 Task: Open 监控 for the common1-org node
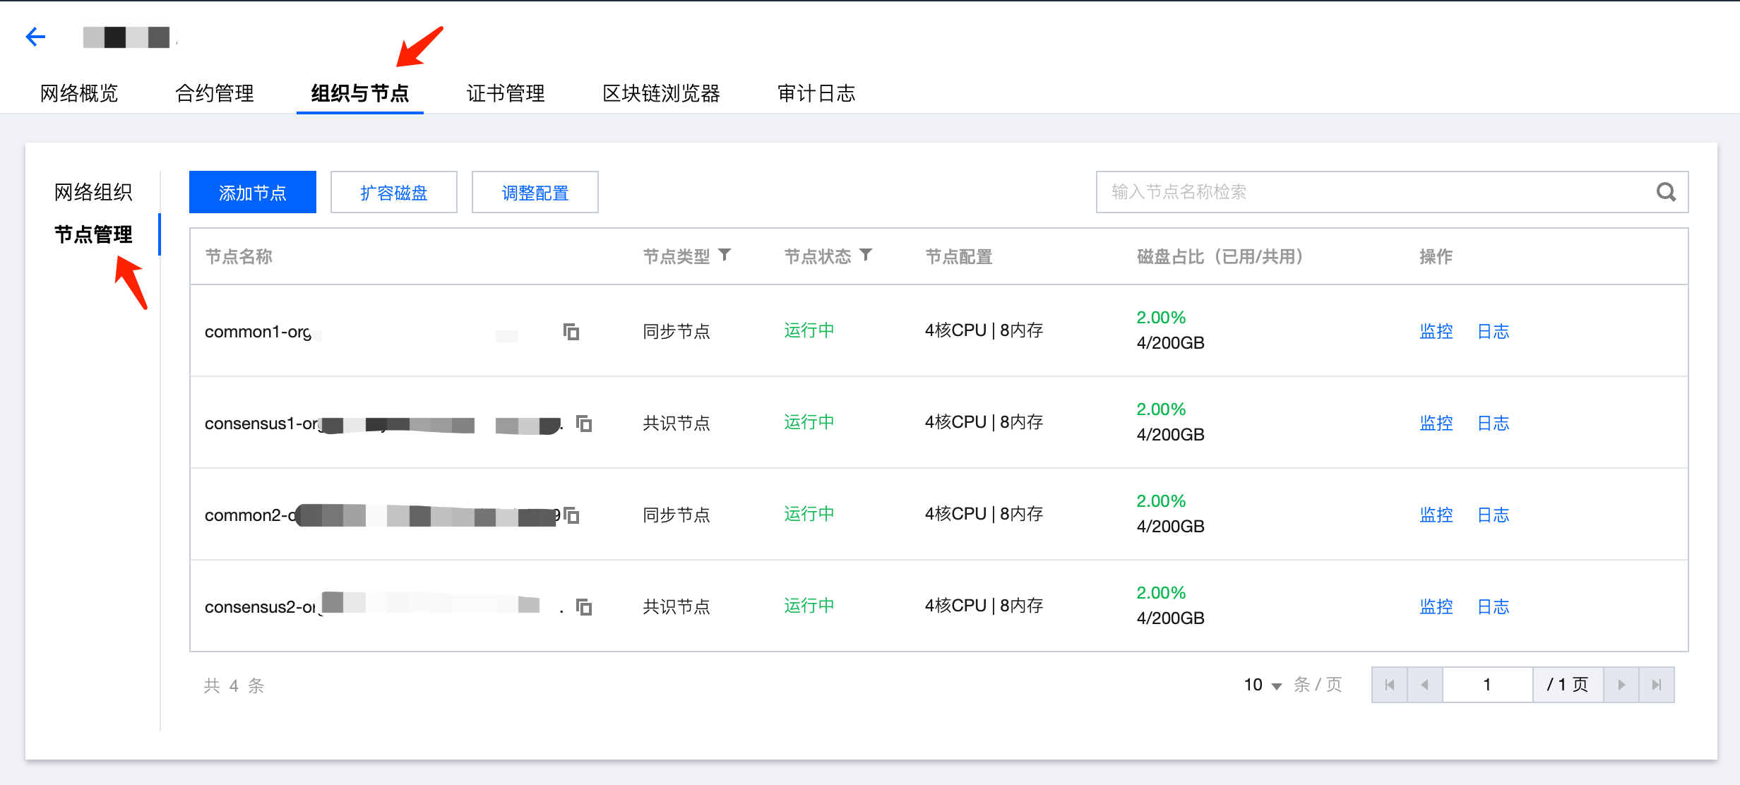point(1436,331)
